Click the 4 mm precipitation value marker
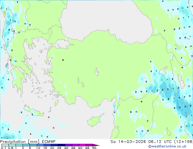Viewport: 193px width, 149px height. click(x=179, y=98)
